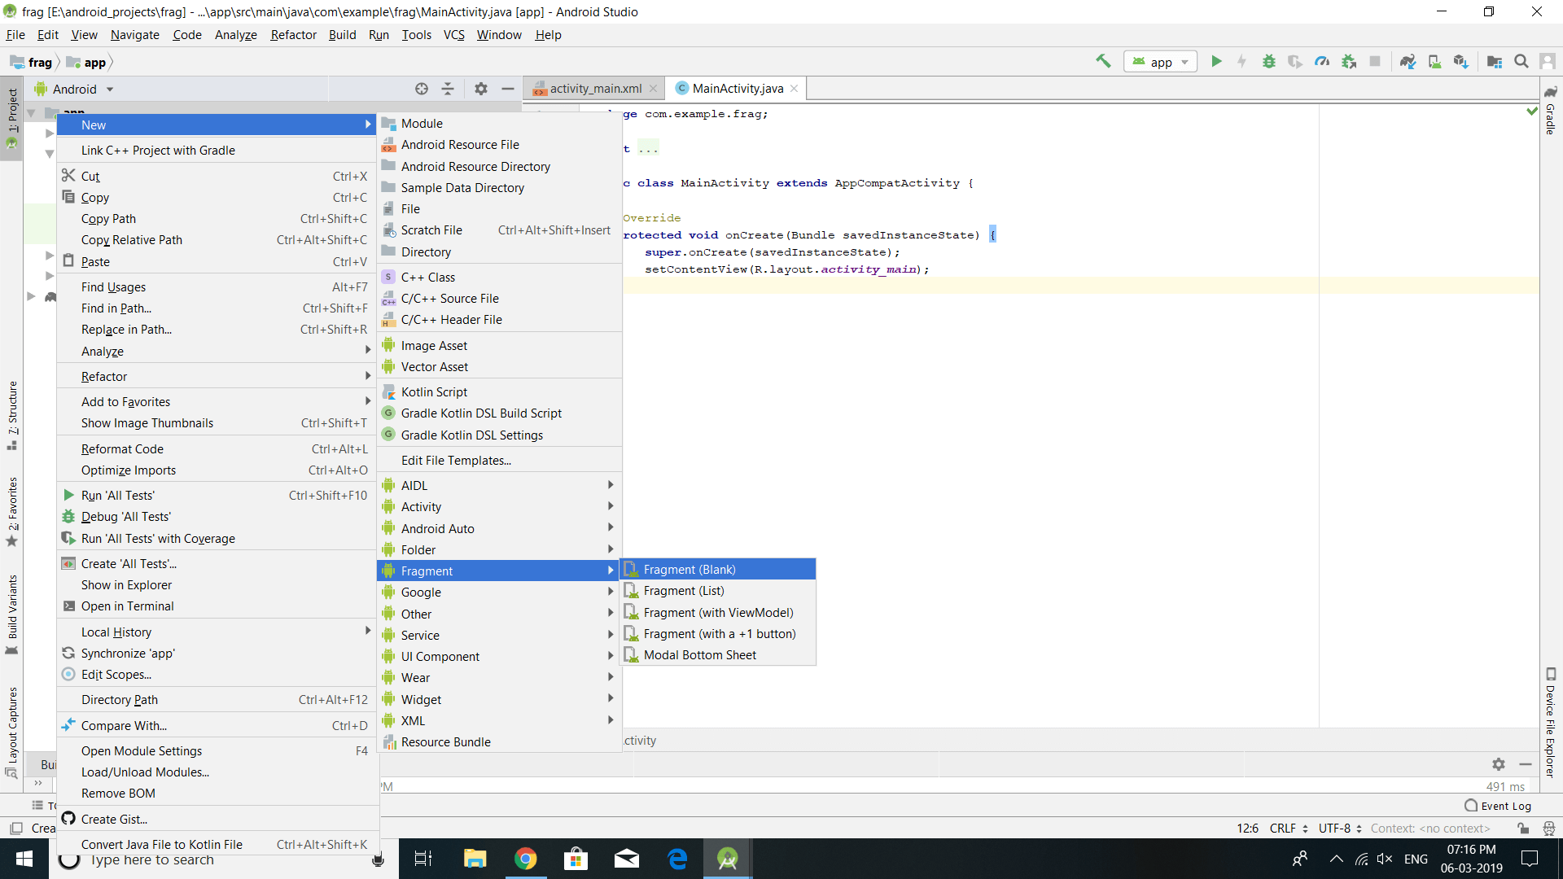Viewport: 1563px width, 879px height.
Task: Open Project panel settings gear
Action: click(x=481, y=89)
